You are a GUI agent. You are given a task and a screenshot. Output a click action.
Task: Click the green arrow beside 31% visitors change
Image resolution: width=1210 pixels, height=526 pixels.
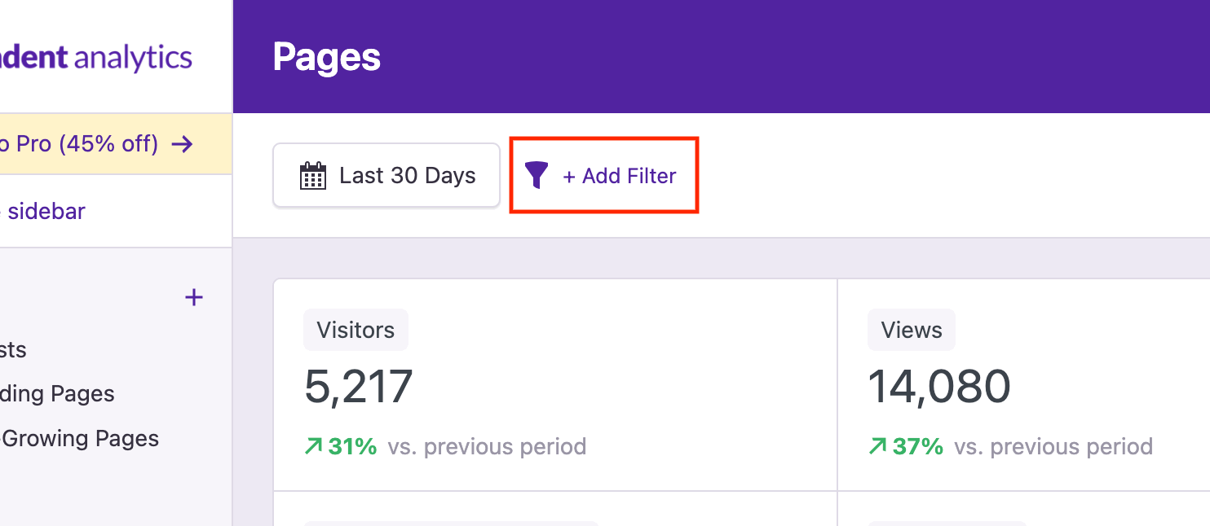point(313,446)
